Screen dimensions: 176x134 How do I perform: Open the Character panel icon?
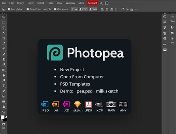coord(165,34)
